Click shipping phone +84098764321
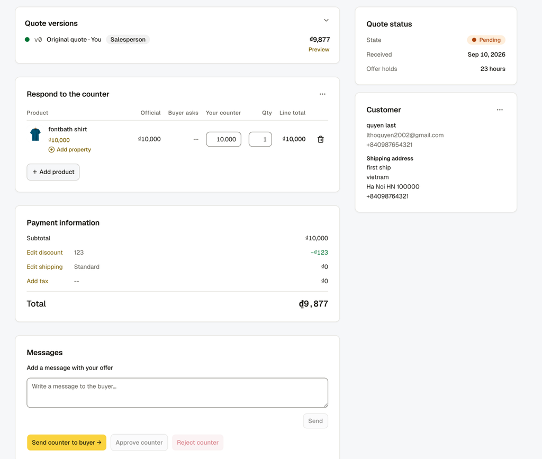Viewport: 542px width, 459px height. click(387, 196)
